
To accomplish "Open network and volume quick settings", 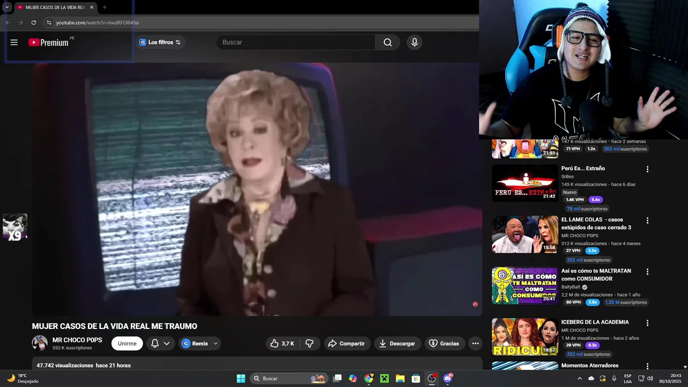I will tap(646, 378).
